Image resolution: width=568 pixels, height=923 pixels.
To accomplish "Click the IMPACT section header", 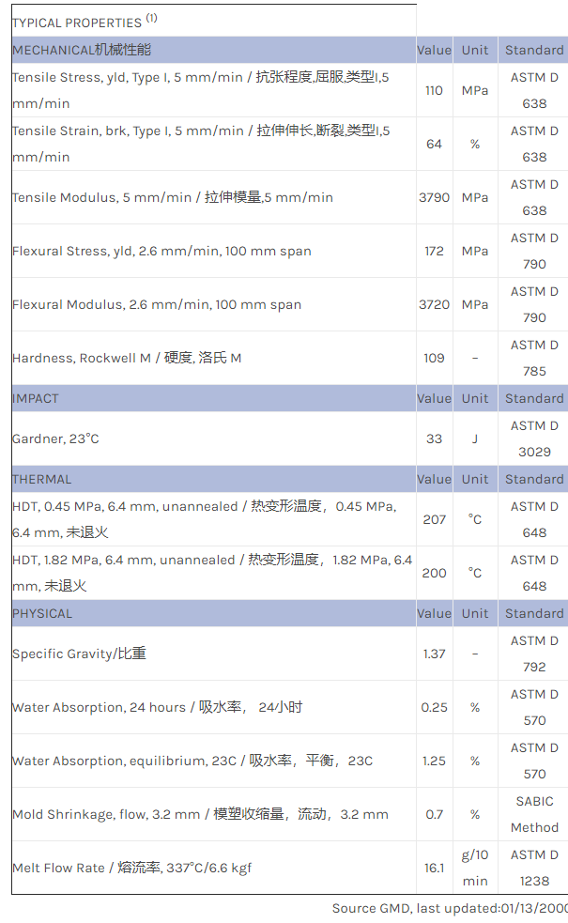I will [x=36, y=398].
